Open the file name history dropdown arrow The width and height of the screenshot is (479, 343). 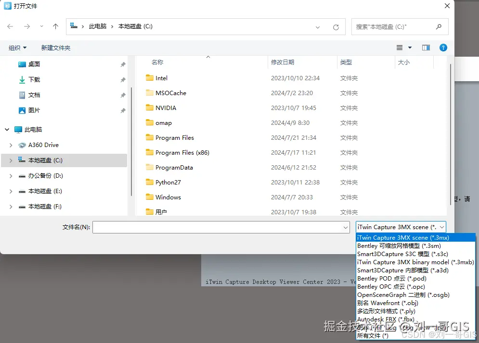pyautogui.click(x=346, y=227)
